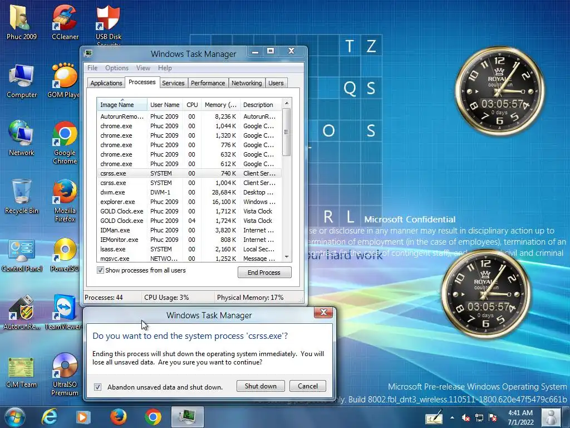This screenshot has width=570, height=428.
Task: Click the upper ROYALE countdown clock gadget
Action: click(x=500, y=91)
